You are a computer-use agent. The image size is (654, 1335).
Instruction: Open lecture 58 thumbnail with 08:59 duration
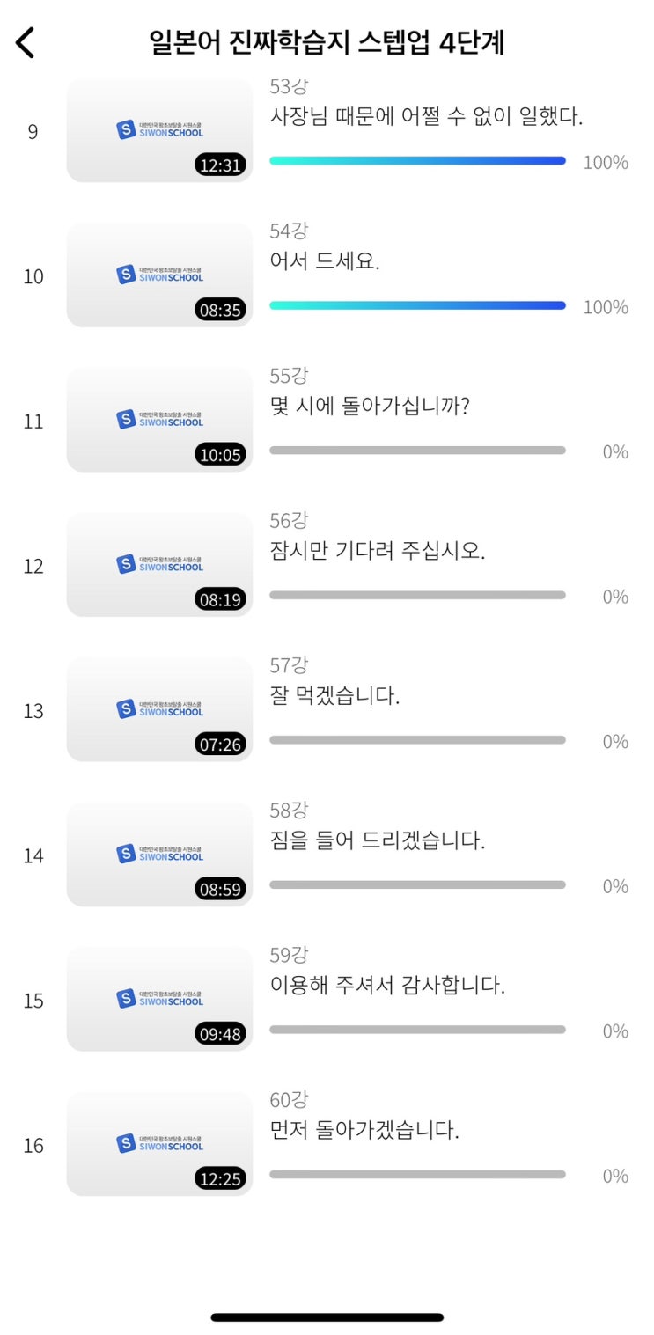[x=159, y=854]
